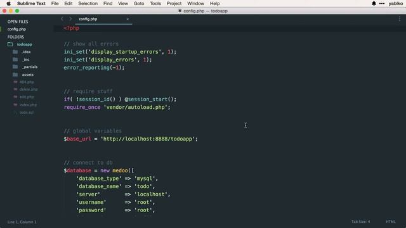Open the HTML syntax selector in status bar

(x=391, y=222)
